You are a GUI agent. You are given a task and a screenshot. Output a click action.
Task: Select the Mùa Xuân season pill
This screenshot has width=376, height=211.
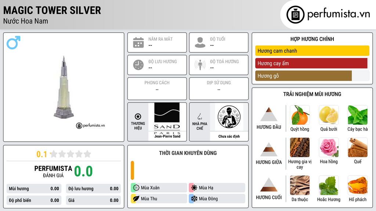pyautogui.click(x=159, y=188)
